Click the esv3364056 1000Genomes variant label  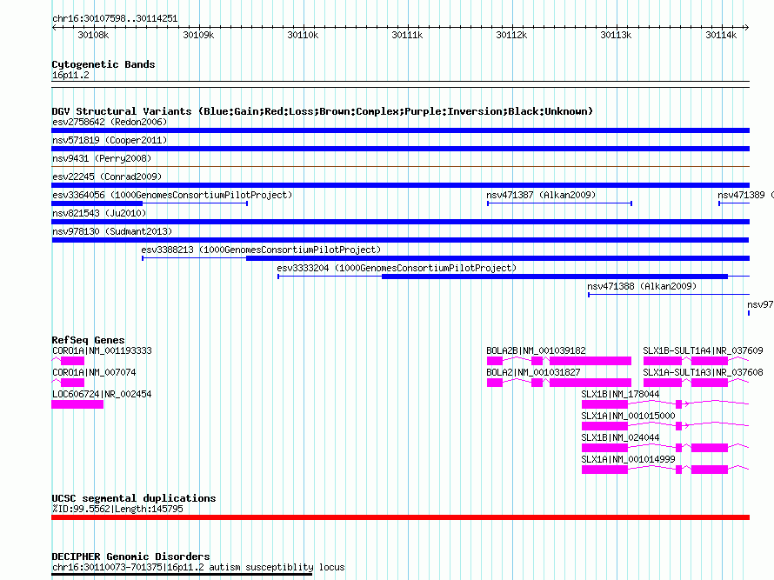tap(172, 195)
